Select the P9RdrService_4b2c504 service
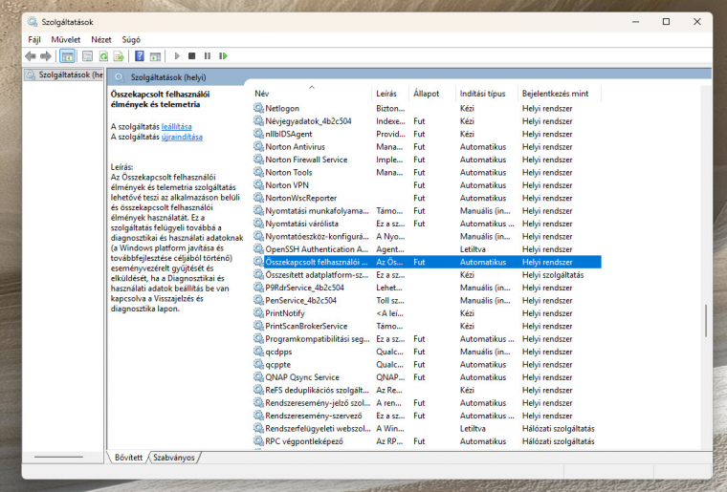Screen dimensions: 727x492 tap(427, 288)
